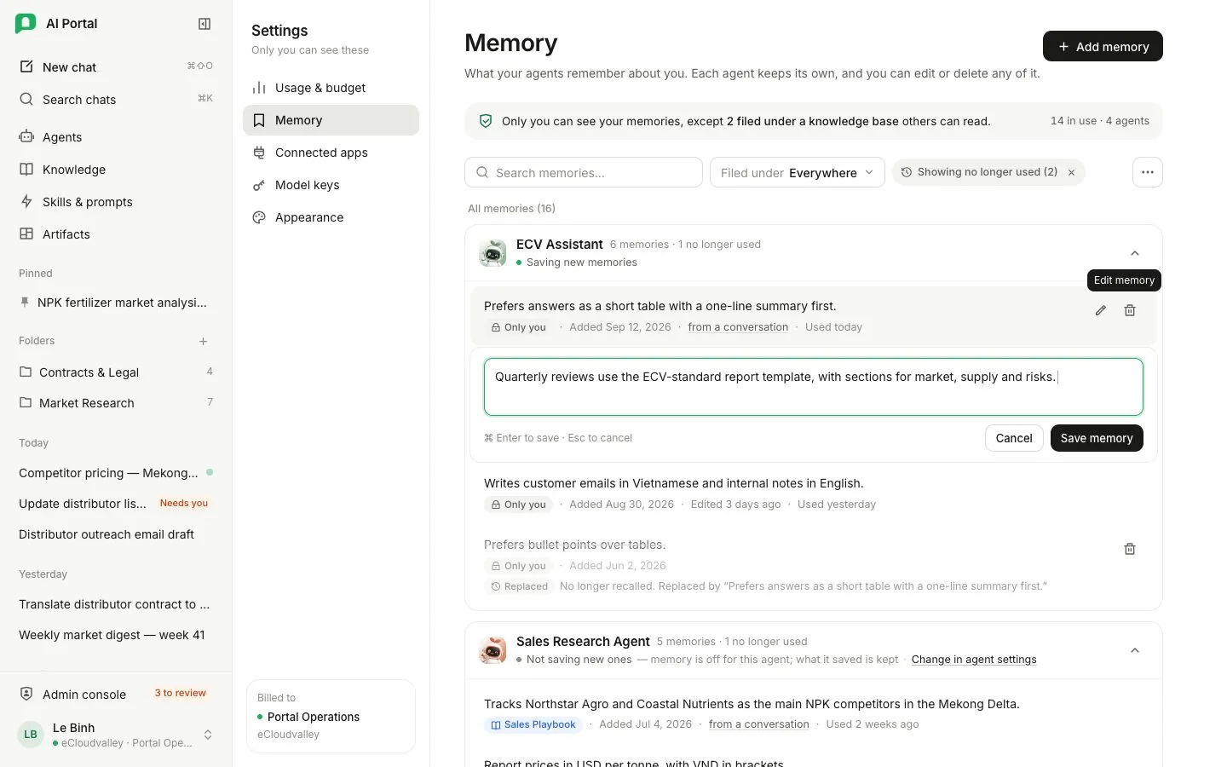Open the Billed to Portal Operations card

[331, 716]
